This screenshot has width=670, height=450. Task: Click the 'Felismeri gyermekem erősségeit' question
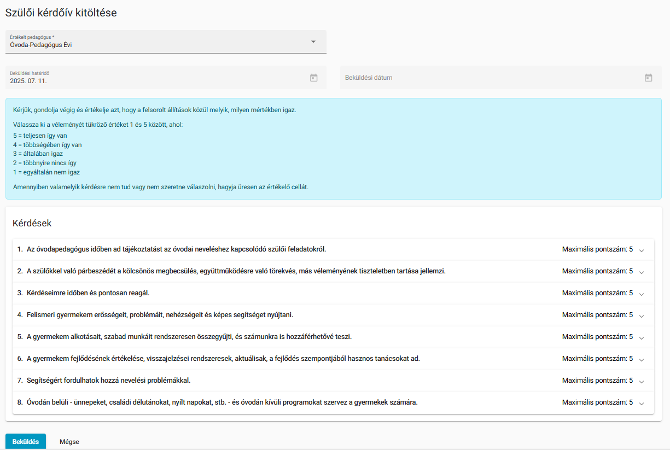333,315
